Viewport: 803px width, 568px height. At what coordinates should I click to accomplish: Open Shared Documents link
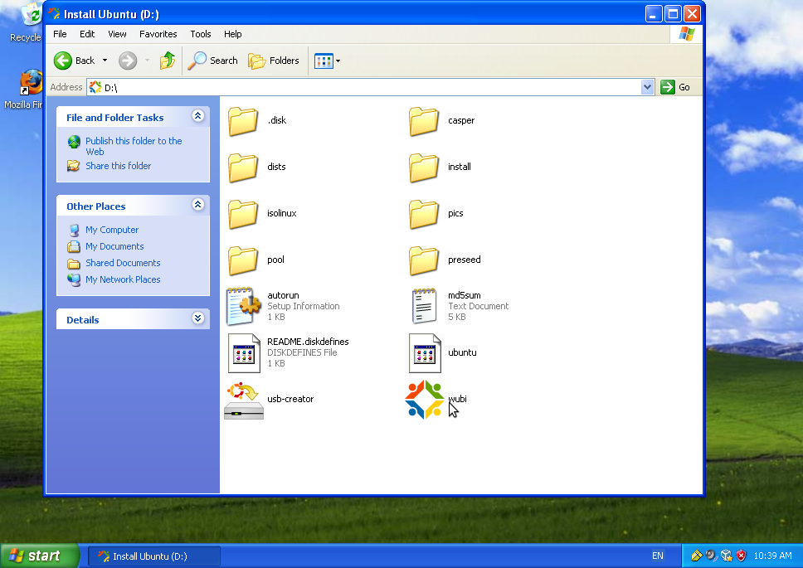[x=123, y=263]
